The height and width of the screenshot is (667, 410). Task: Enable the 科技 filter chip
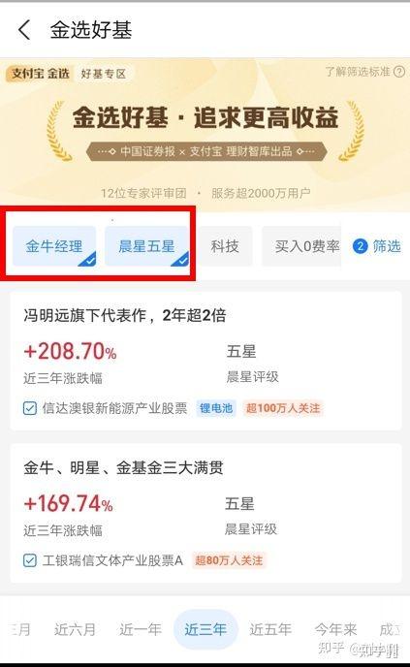pyautogui.click(x=225, y=246)
